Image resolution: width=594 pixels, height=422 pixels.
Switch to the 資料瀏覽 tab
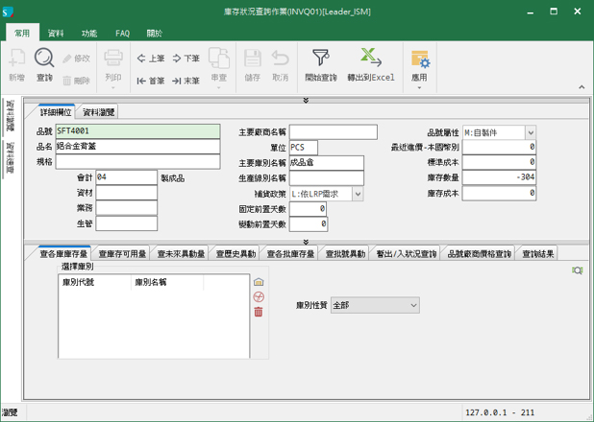99,112
